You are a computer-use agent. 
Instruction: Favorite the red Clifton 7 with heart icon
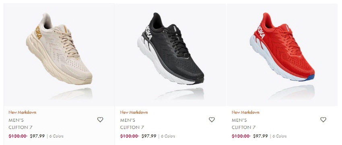[x=323, y=120]
